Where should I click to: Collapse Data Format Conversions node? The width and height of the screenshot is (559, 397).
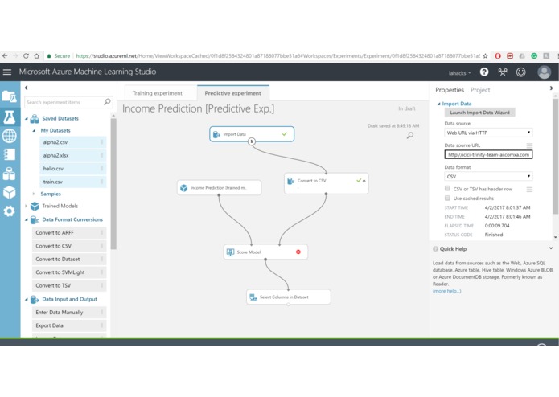coord(27,219)
